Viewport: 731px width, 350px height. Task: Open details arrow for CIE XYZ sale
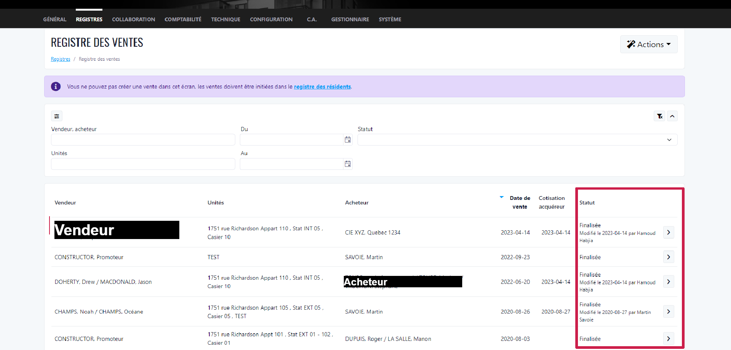coord(669,232)
